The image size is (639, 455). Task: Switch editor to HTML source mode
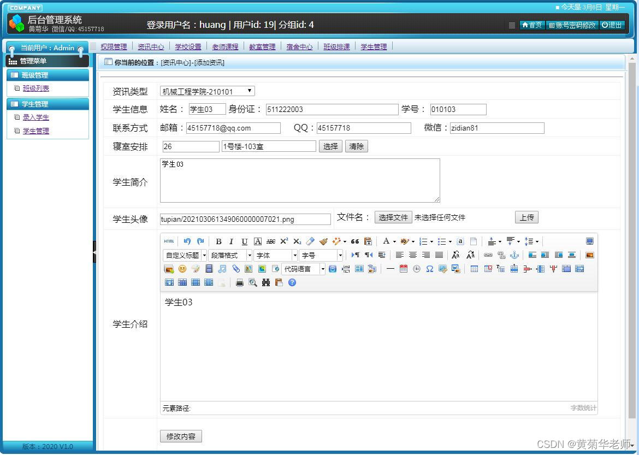tap(169, 241)
